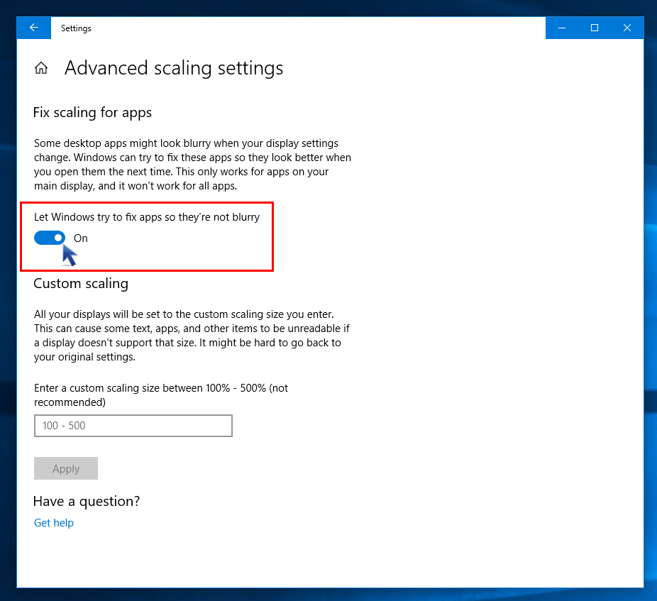This screenshot has height=601, width=657.
Task: Click the Have a question? heading
Action: coord(87,501)
